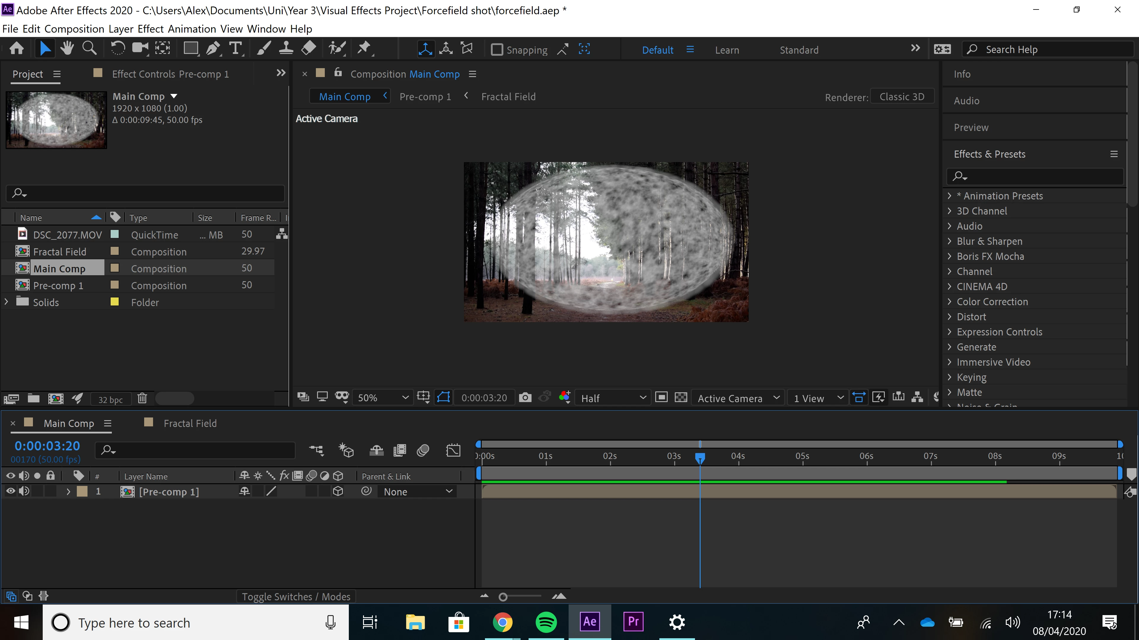
Task: Click Toggle Switches / Modes button
Action: click(x=296, y=597)
